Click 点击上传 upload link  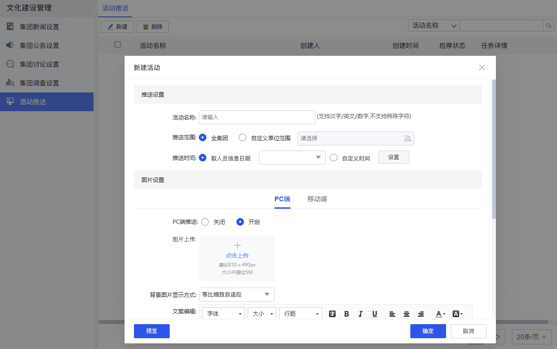[x=237, y=255]
